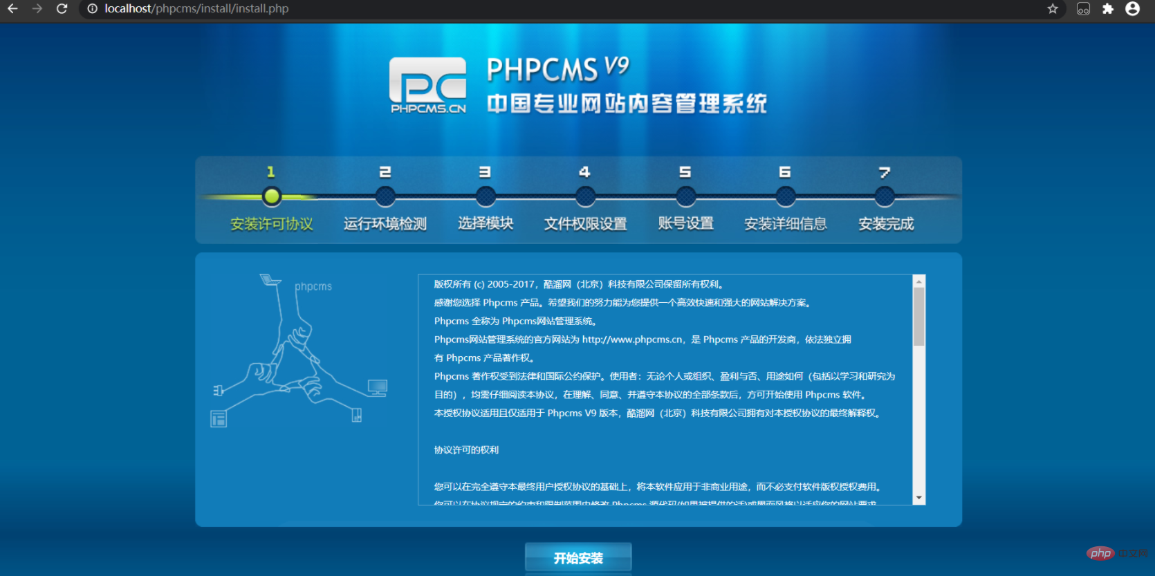Click the http://www.phpcms.cn URL text

tap(633, 340)
